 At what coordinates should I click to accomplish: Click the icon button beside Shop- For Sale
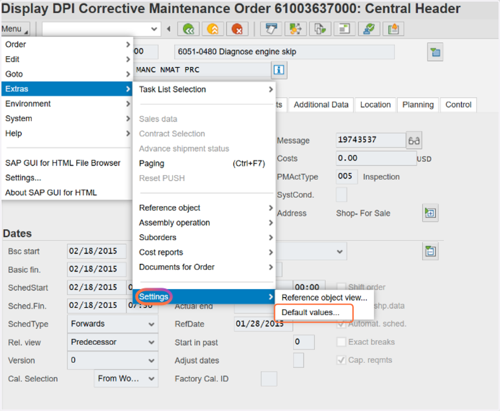430,213
